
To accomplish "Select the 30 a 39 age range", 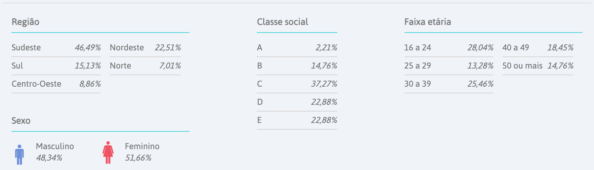I will pyautogui.click(x=418, y=84).
